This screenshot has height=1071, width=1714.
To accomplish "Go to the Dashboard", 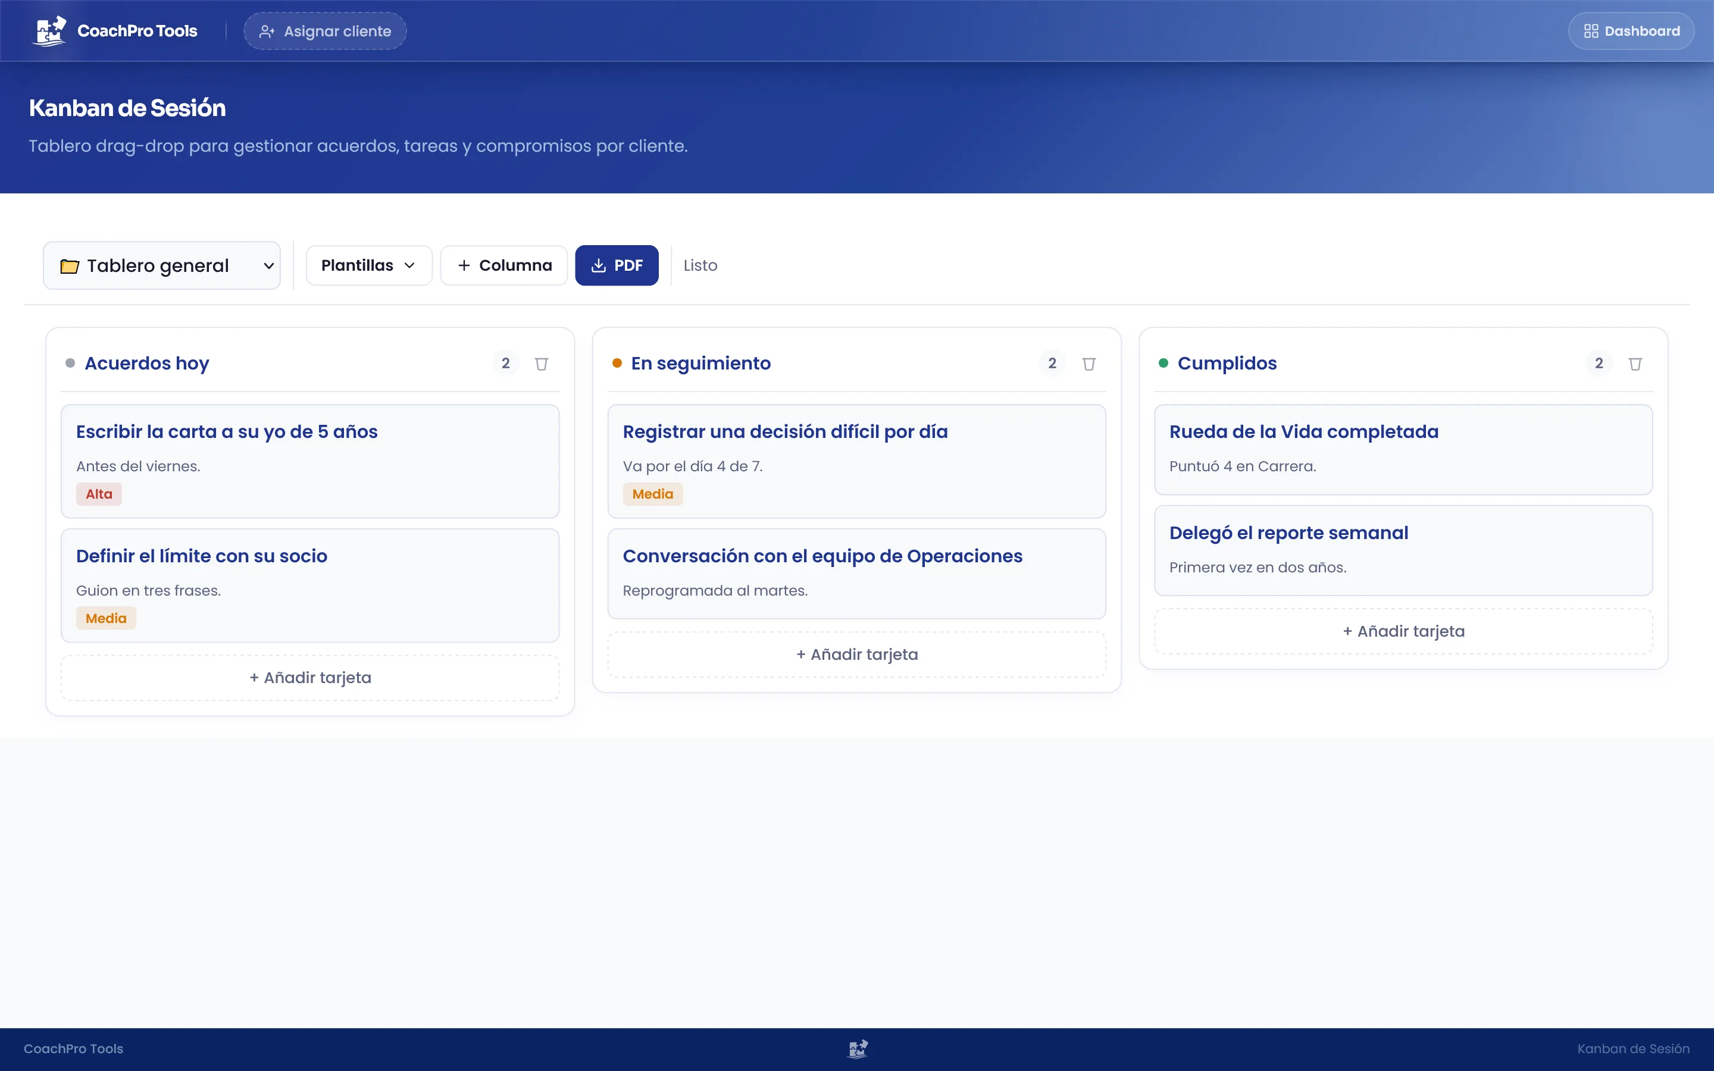I will [x=1631, y=31].
